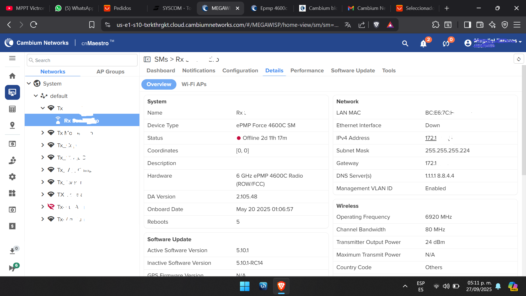This screenshot has height=296, width=526.
Task: Open the user account dropdown arrow
Action: click(520, 42)
